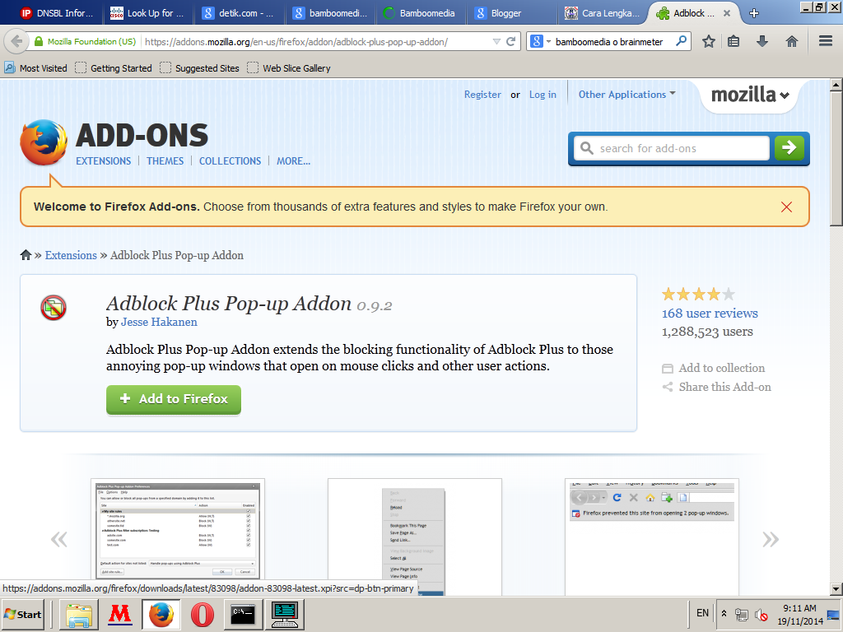Open the Most Visited bookmark

[36, 68]
